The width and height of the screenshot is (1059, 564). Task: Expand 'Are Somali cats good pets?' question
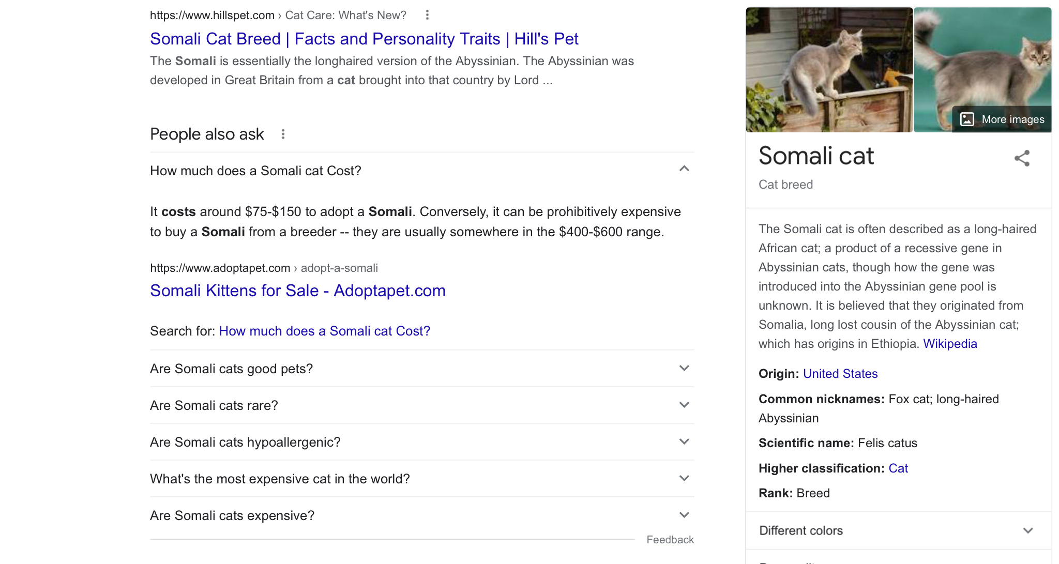point(684,369)
